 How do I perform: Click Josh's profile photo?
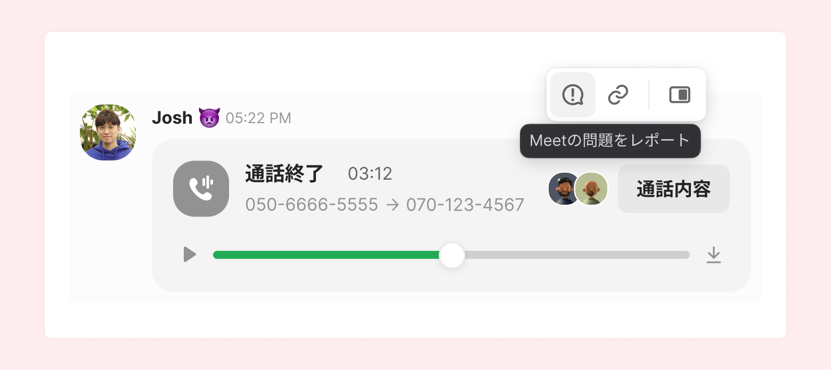[x=108, y=133]
